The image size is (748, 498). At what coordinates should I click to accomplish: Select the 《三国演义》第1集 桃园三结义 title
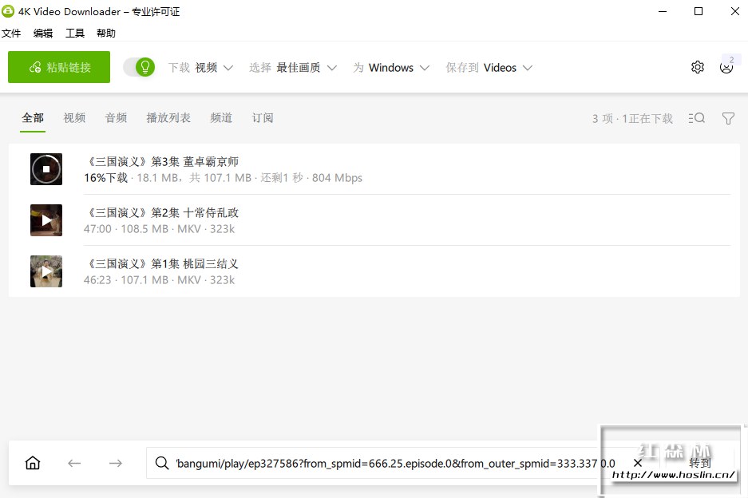click(x=161, y=264)
